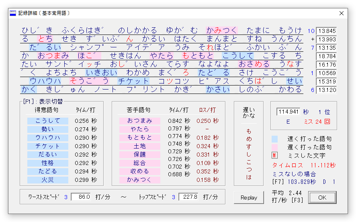The height and width of the screenshot is (222, 356).
Task: Click highlighted word とち in typed text
Action: (x=45, y=39)
